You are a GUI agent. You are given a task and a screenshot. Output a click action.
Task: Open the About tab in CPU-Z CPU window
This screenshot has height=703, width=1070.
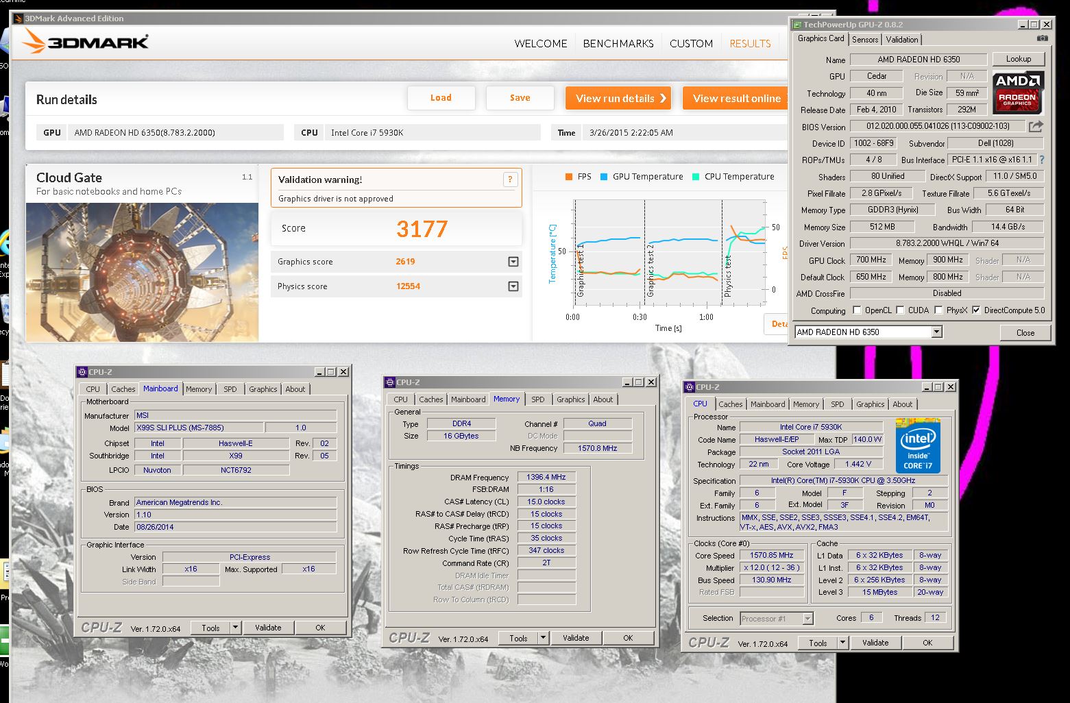[903, 404]
